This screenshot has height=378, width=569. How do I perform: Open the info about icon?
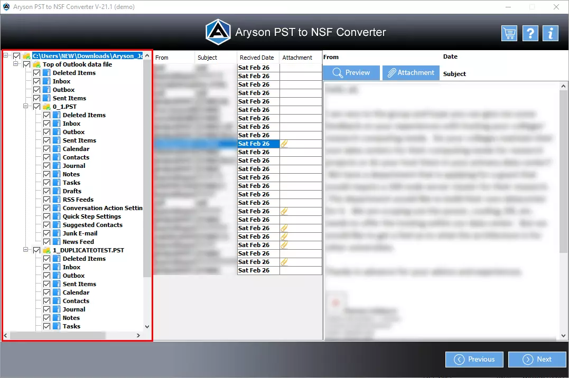[x=551, y=33]
